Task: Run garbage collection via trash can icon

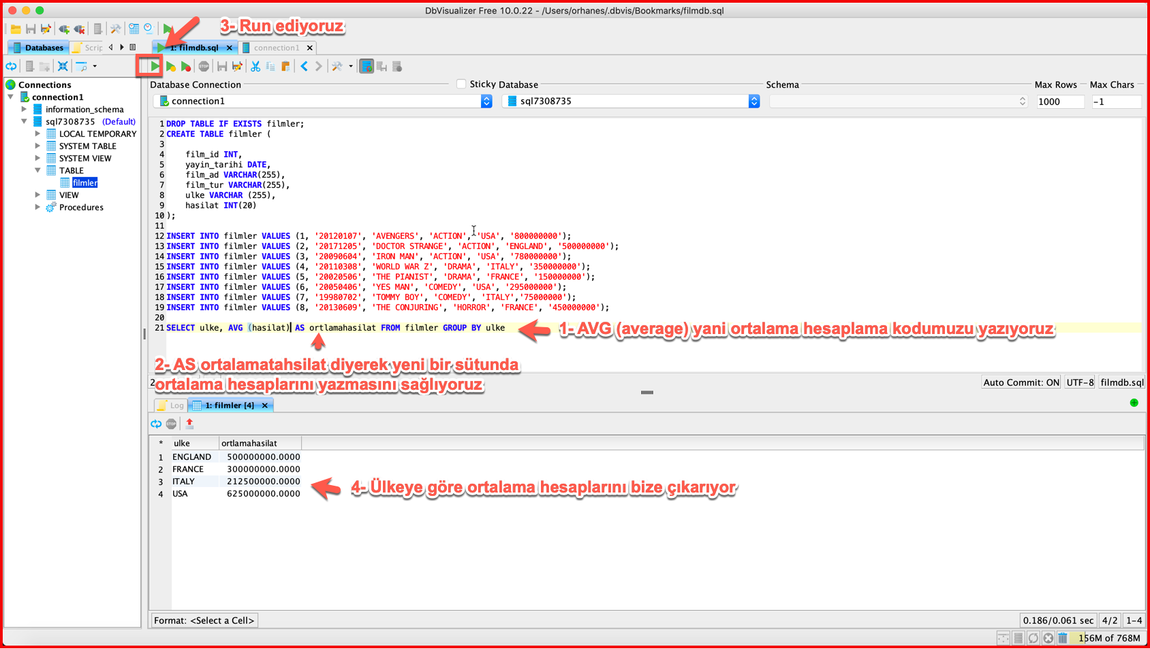Action: coord(1063,638)
